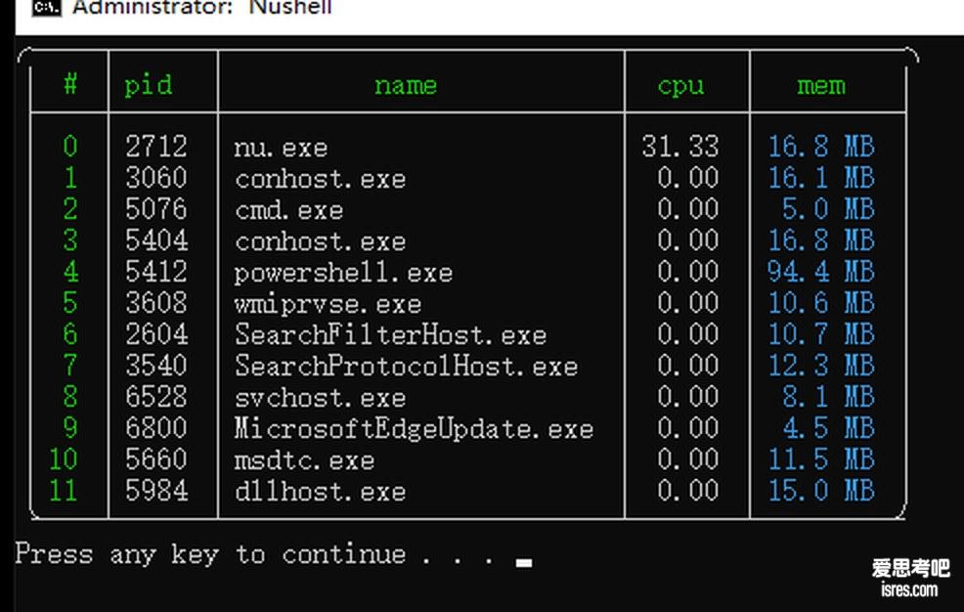
Task: Select the powershell.exe process name
Action: [344, 273]
